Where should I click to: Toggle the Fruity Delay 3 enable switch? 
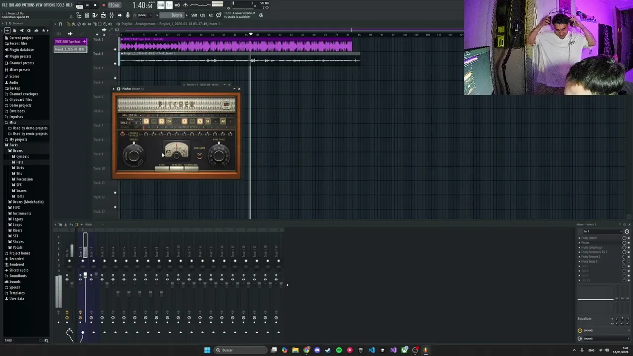(629, 262)
